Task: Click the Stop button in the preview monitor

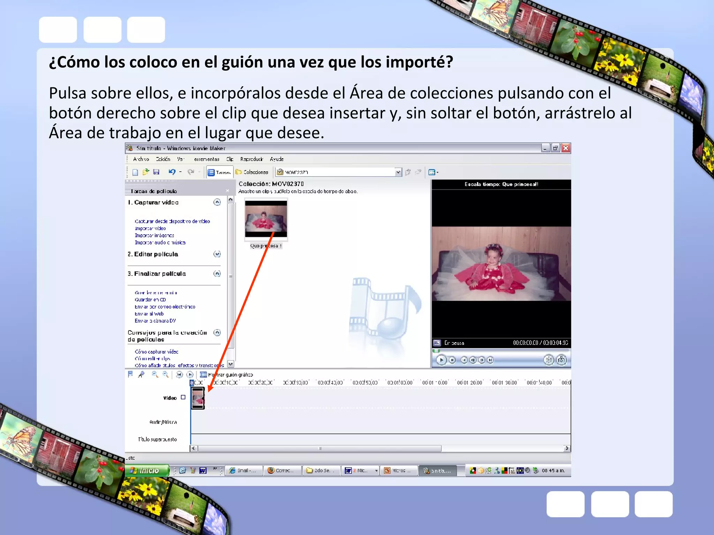Action: 452,360
